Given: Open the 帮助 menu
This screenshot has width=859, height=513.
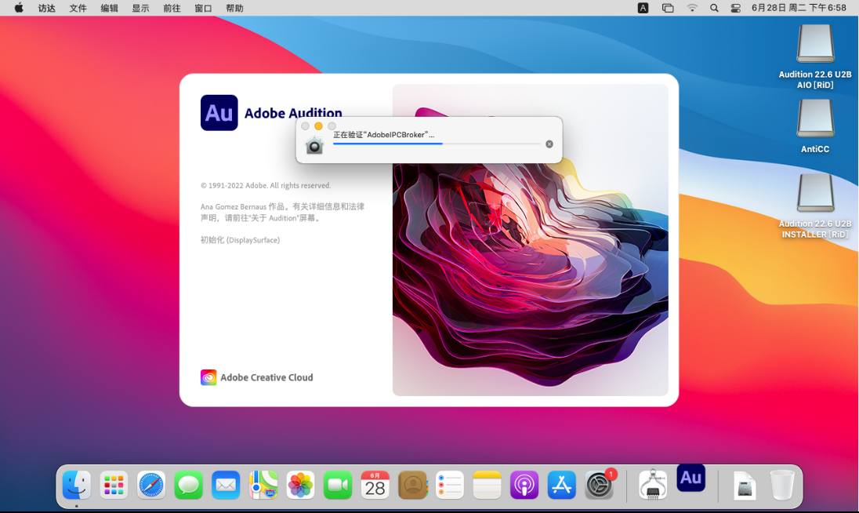Looking at the screenshot, I should (234, 8).
